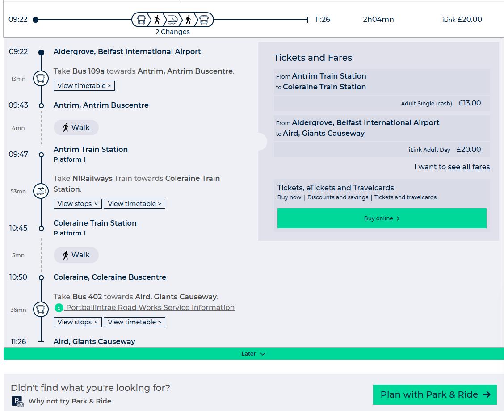Click the Park & Ride parking icon
Screen dimensions: 504x411
click(x=18, y=401)
